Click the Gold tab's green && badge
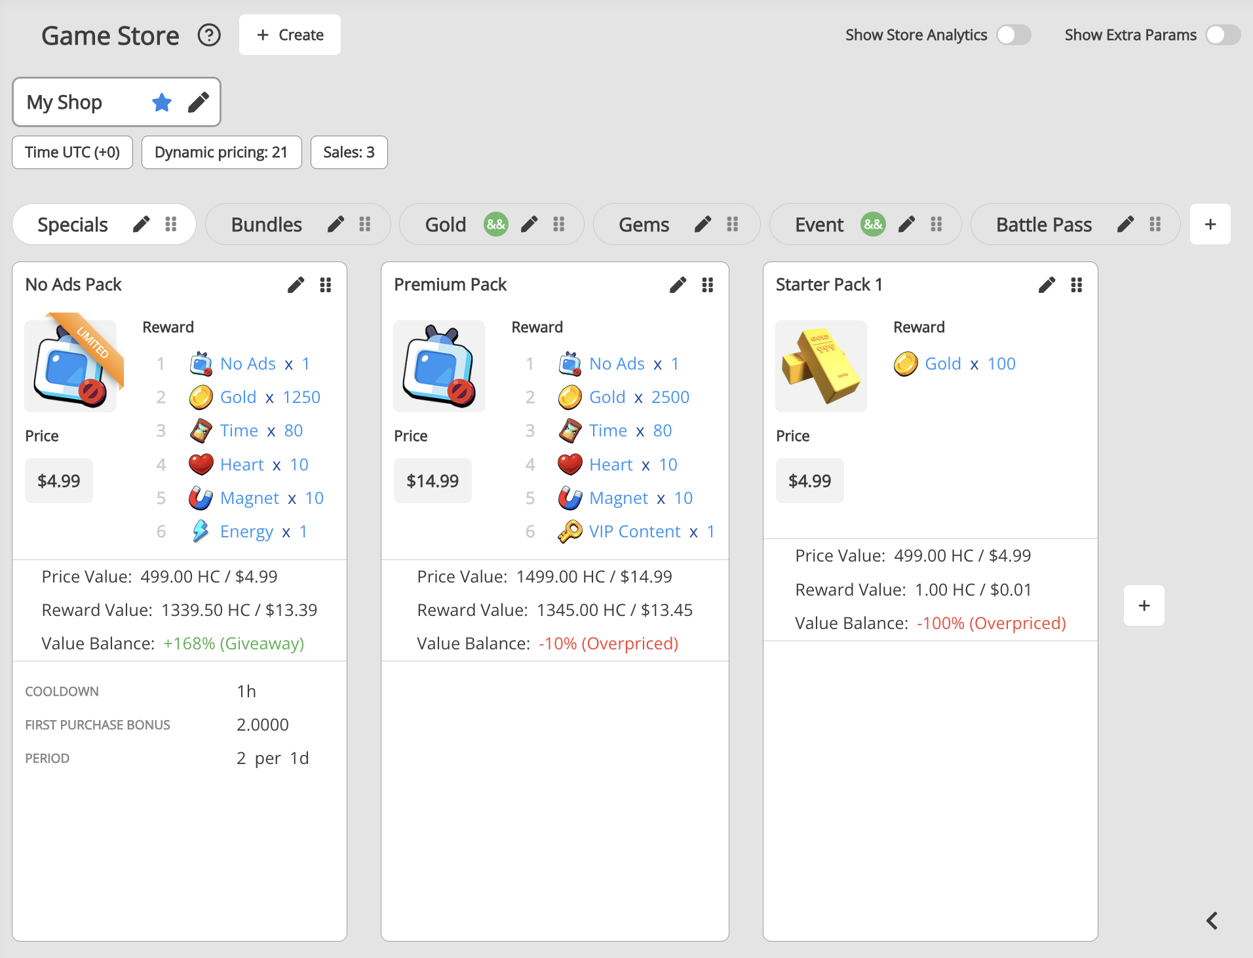The height and width of the screenshot is (958, 1253). pos(495,225)
